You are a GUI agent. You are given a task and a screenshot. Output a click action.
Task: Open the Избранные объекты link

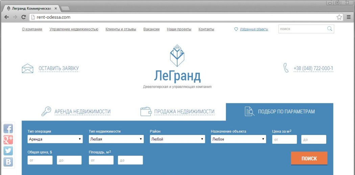tap(254, 29)
